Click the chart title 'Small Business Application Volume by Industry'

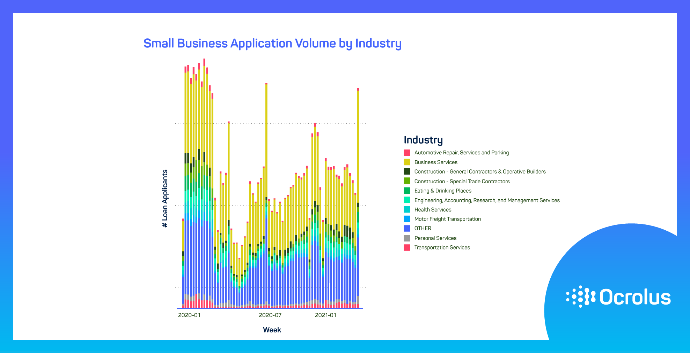tap(272, 44)
